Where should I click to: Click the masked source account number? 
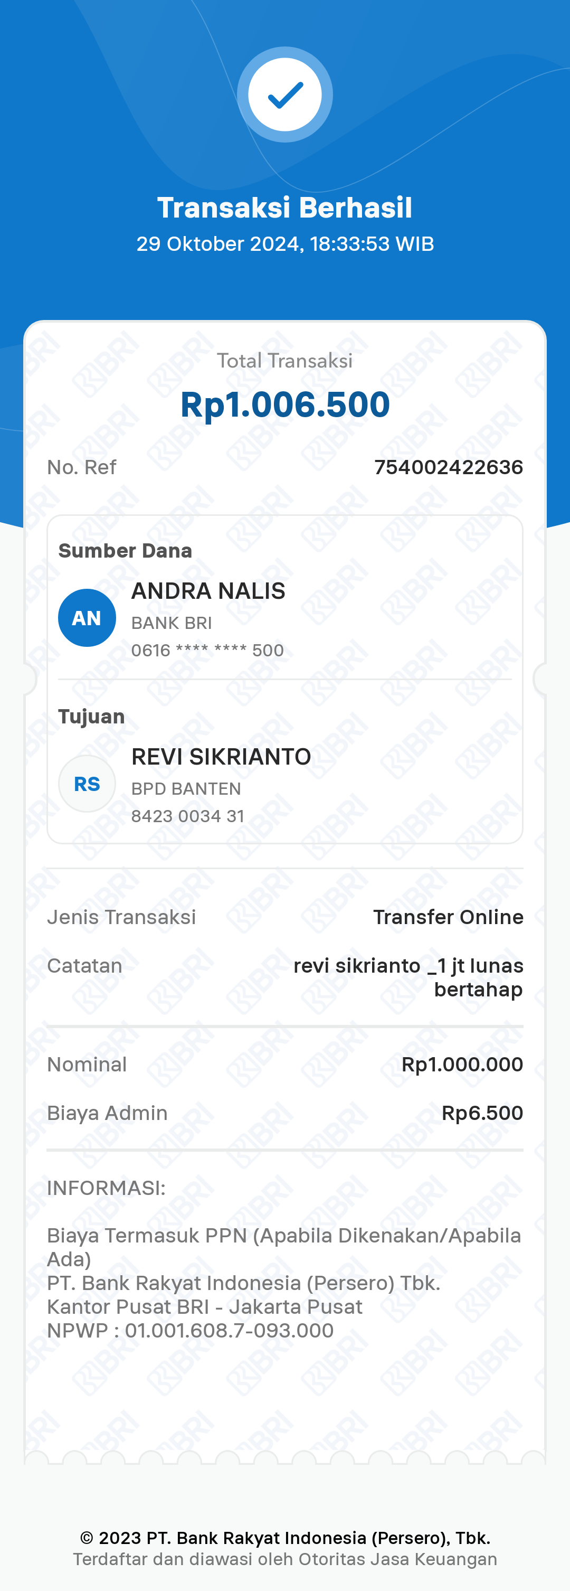(207, 651)
